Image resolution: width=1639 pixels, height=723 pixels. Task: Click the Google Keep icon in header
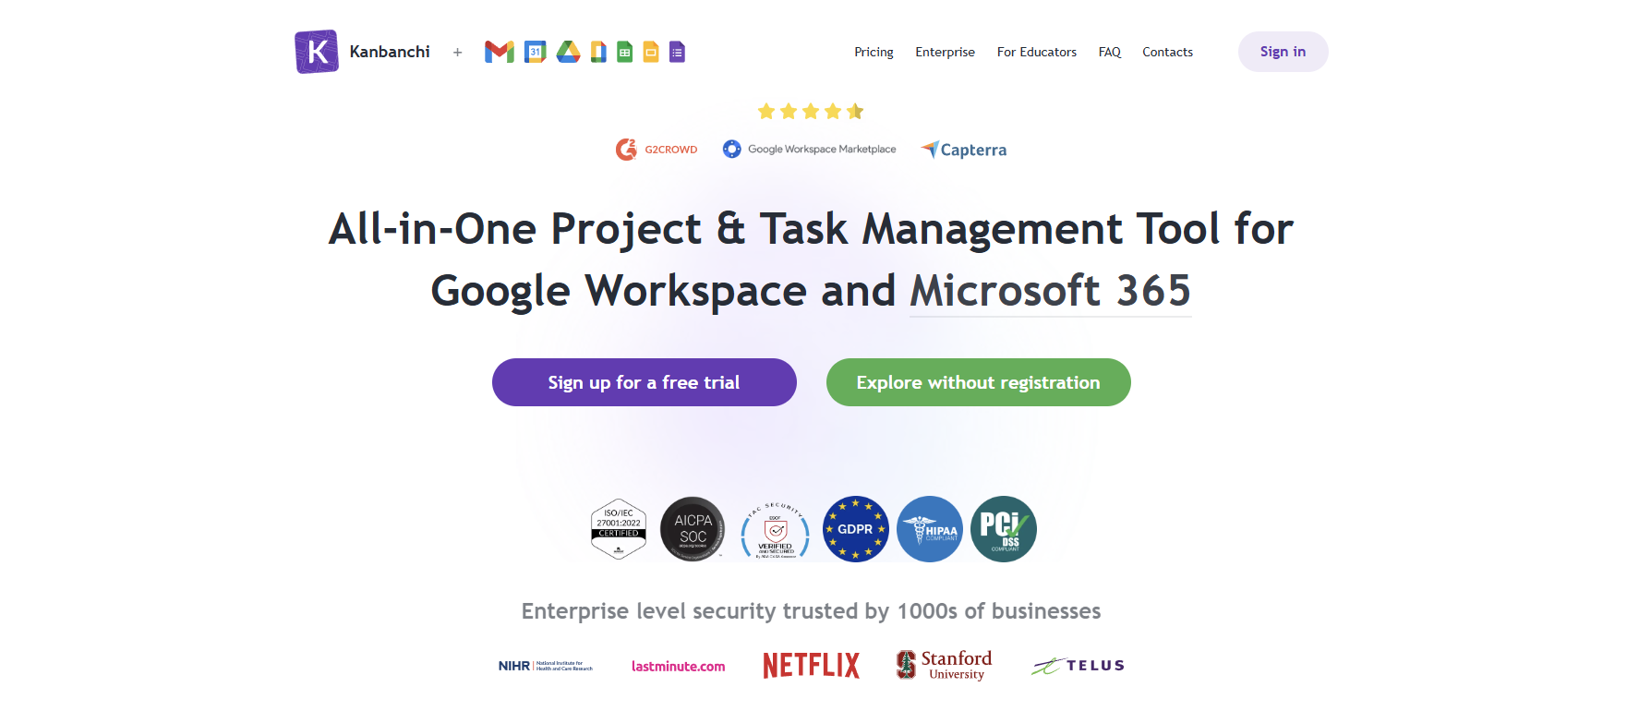[x=598, y=52]
